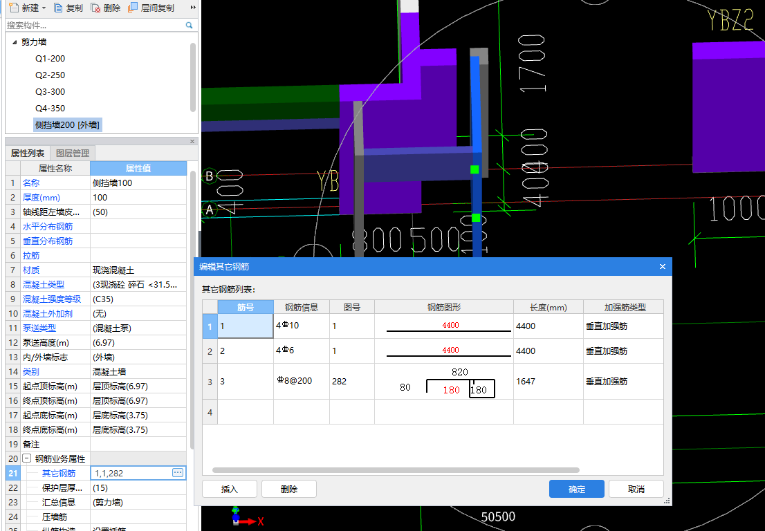Viewport: 765px width, 531px height.
Task: Edit the 厚度 value 100
Action: [138, 198]
